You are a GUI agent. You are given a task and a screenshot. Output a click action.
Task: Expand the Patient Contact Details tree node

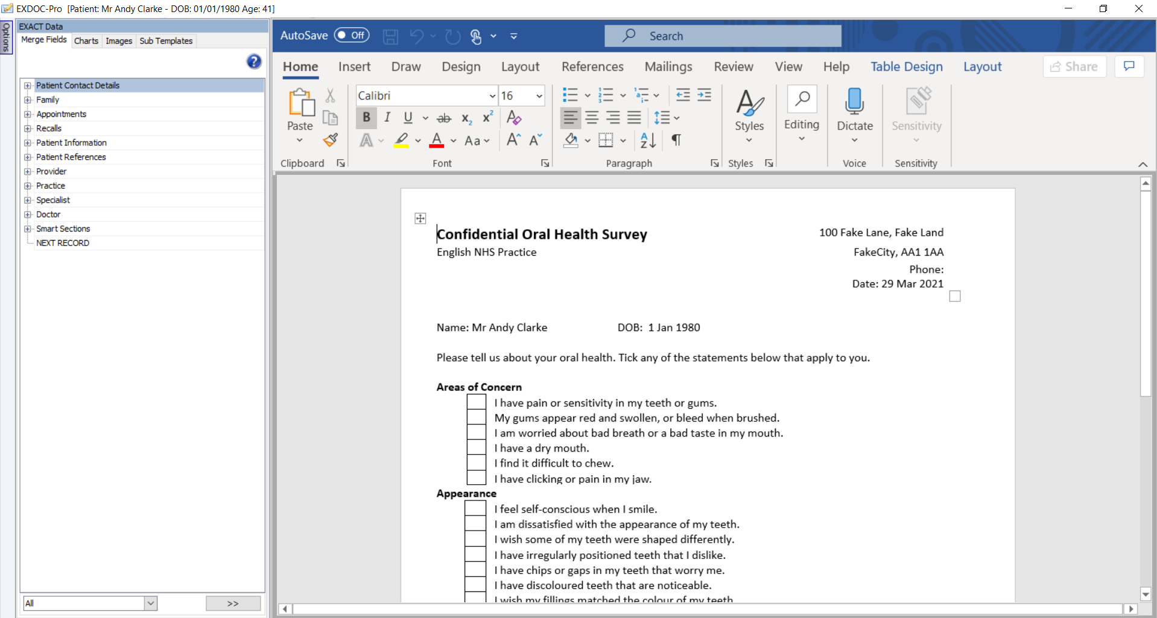[x=28, y=86]
